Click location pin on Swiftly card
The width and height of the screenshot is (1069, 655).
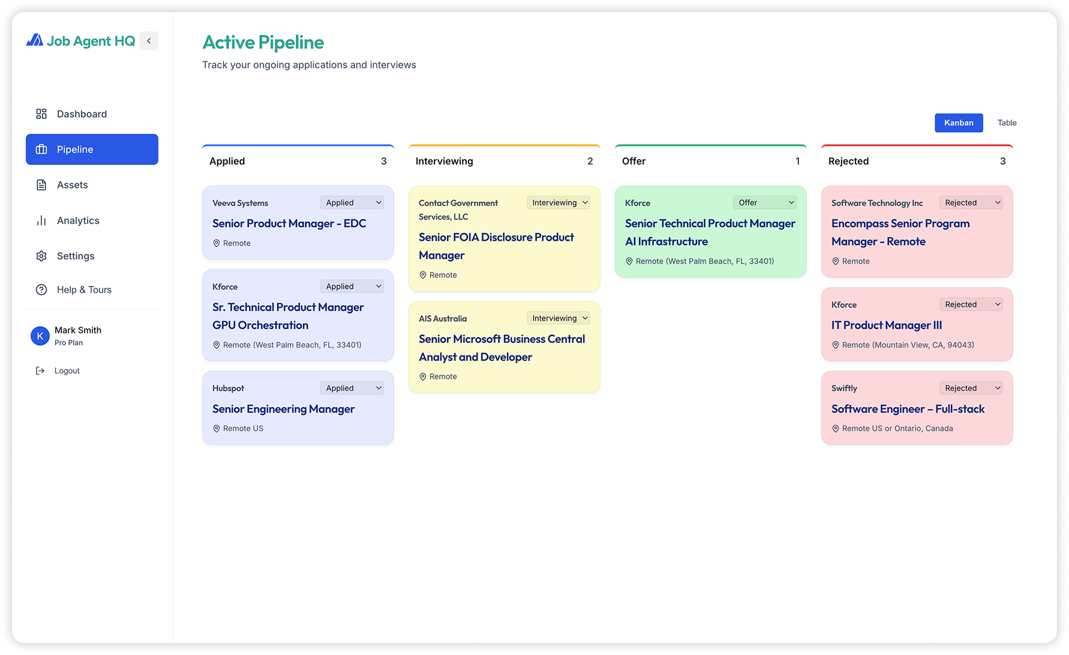(x=836, y=429)
